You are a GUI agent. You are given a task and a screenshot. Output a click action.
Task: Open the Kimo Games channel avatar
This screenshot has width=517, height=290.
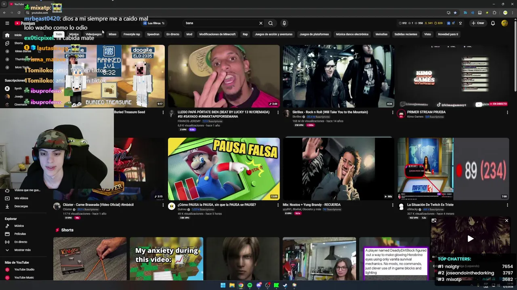coord(401,114)
